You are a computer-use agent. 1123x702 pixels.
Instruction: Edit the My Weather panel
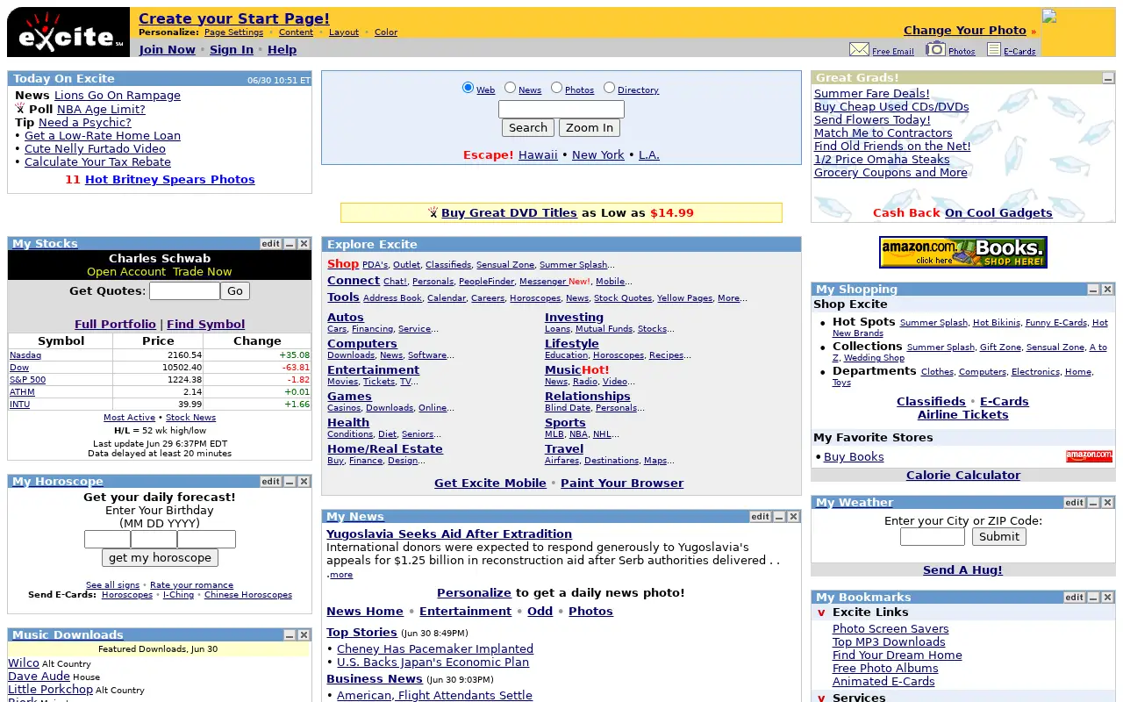(x=1075, y=503)
